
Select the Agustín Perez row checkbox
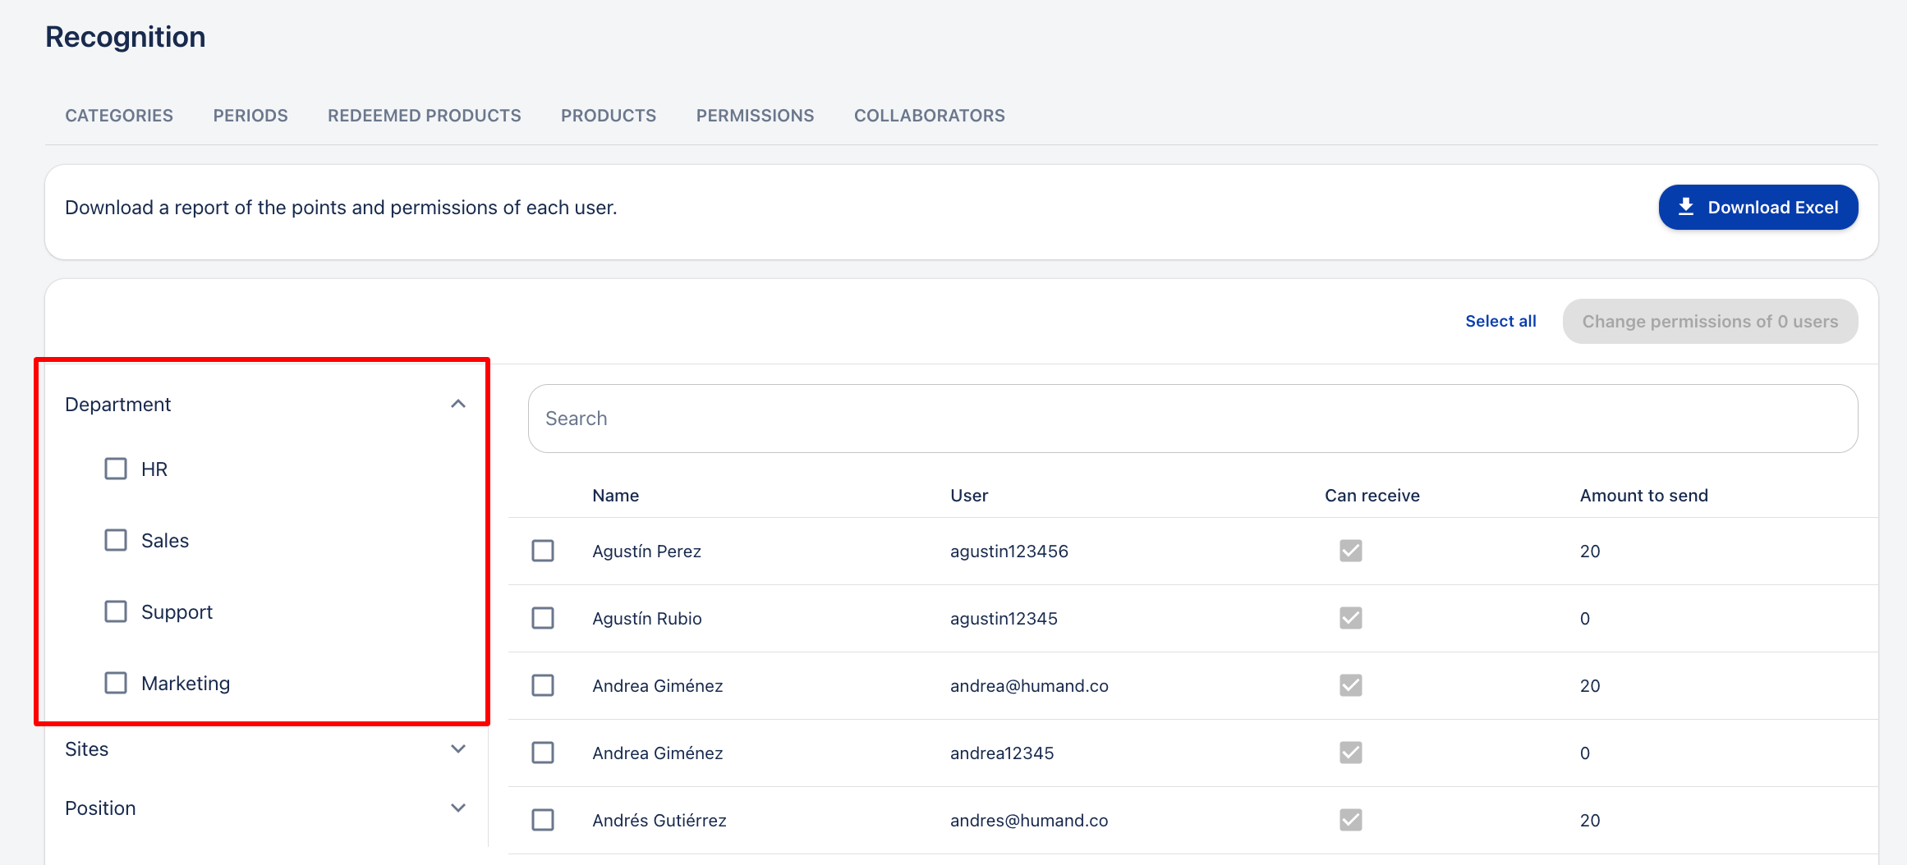coord(543,551)
